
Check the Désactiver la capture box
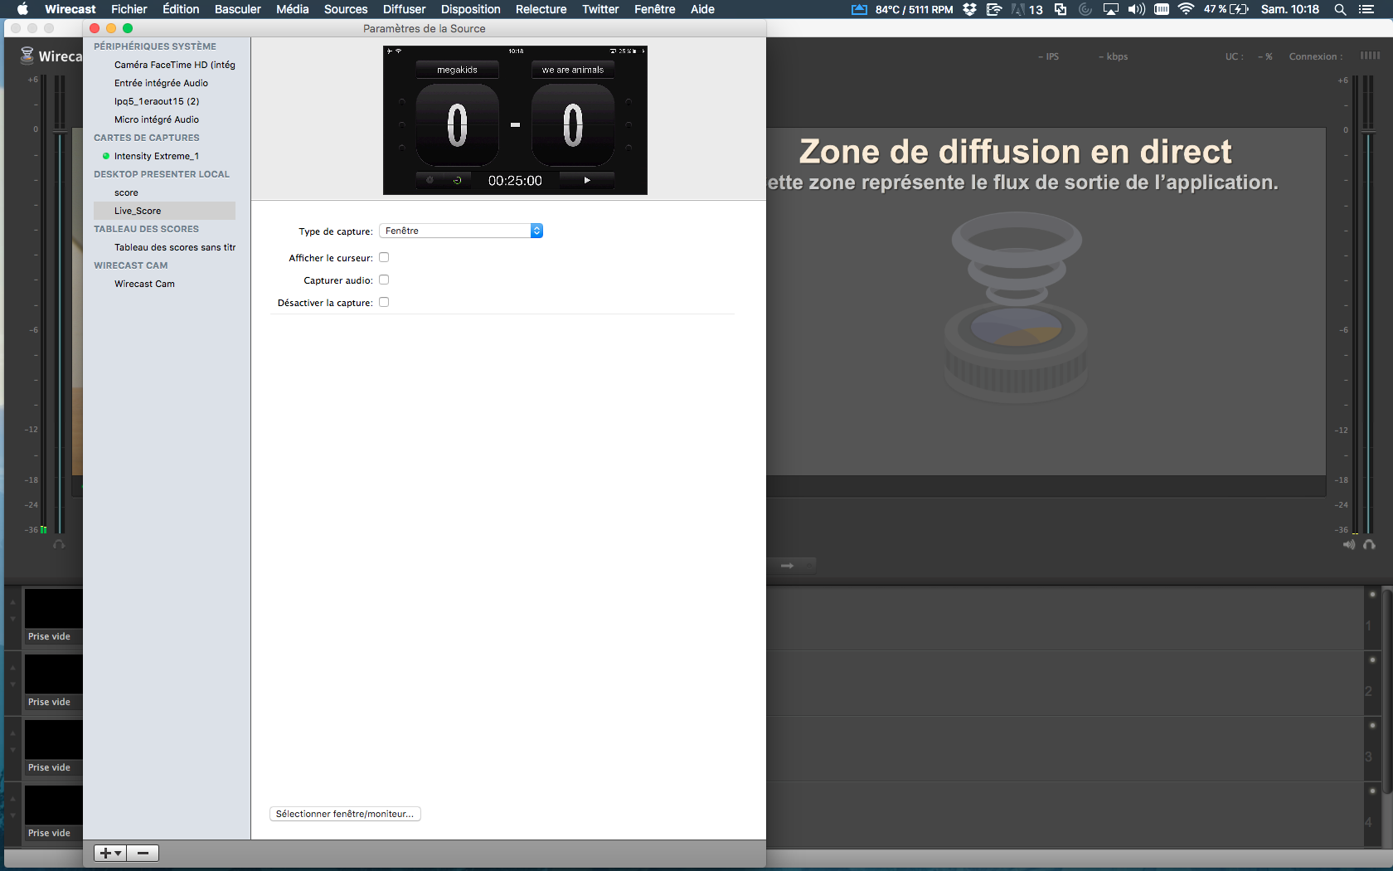[x=384, y=303]
